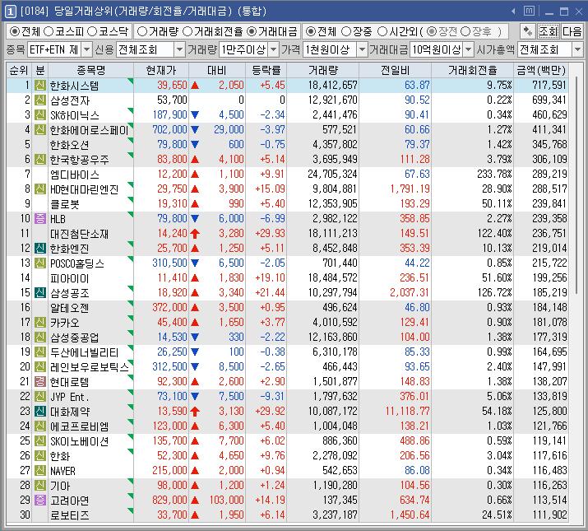
Task: Select the 클로봇 stock row name
Action: 64,204
